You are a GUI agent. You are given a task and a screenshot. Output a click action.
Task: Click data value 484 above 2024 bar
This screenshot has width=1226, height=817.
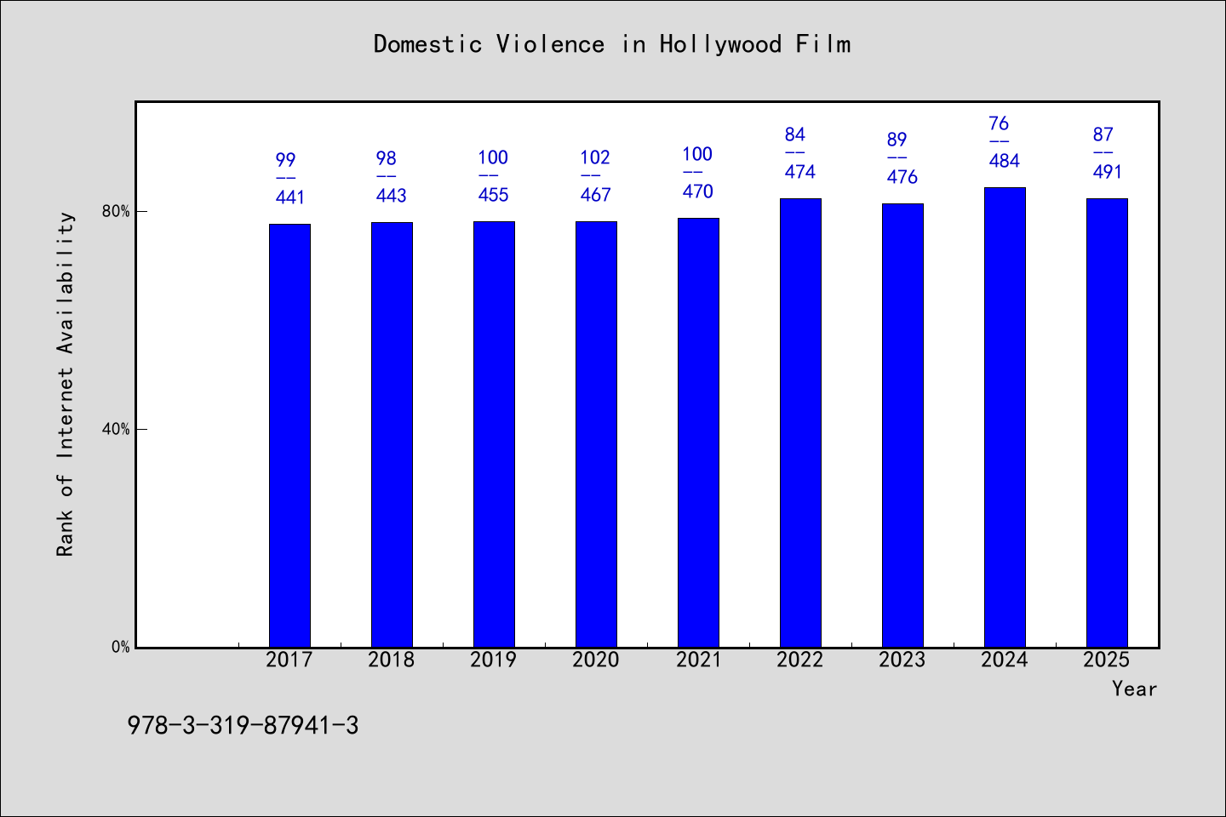pos(1005,161)
